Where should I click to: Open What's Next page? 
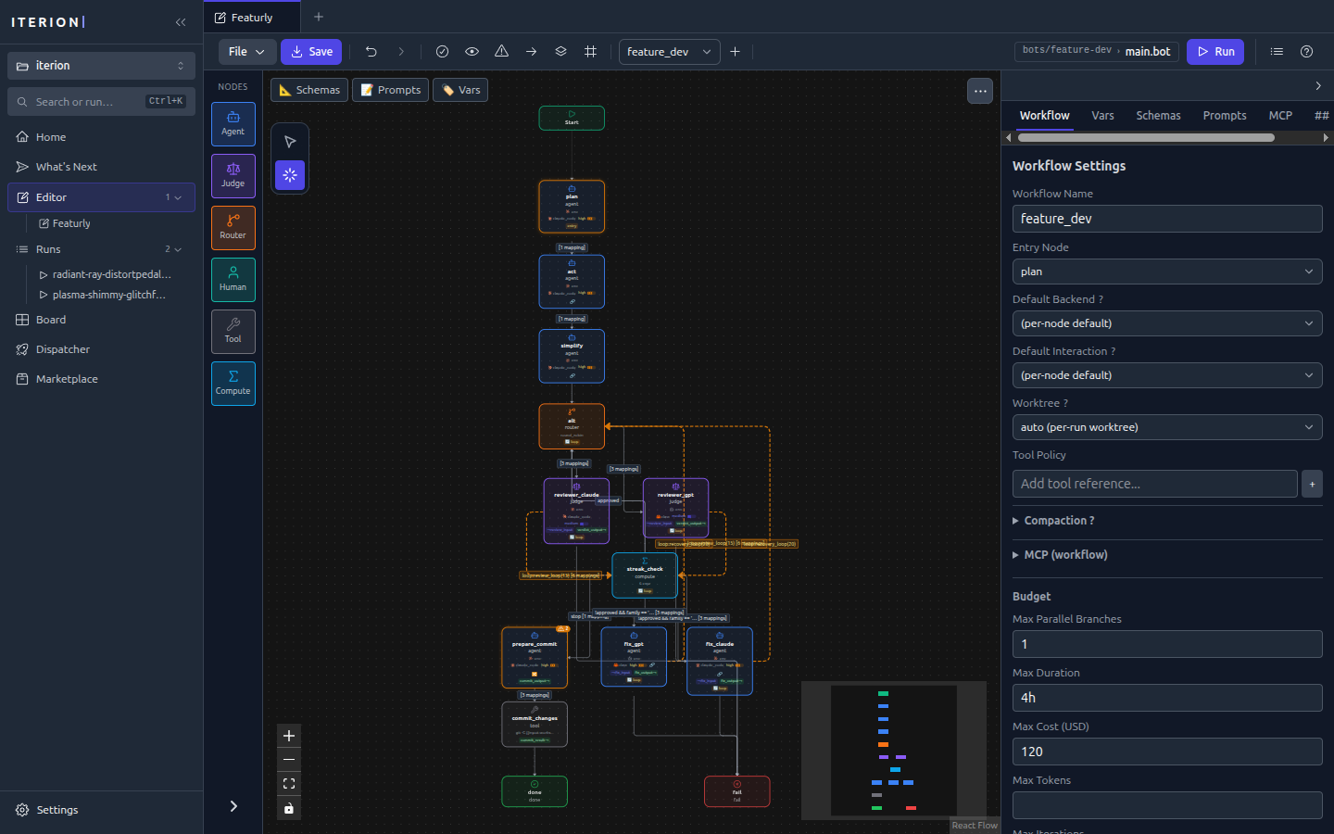102,167
